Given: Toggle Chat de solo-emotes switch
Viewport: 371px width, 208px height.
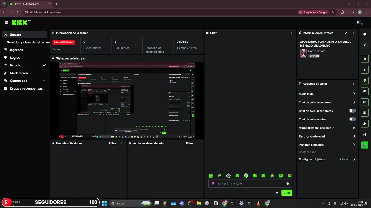Looking at the screenshot, I should (x=352, y=119).
